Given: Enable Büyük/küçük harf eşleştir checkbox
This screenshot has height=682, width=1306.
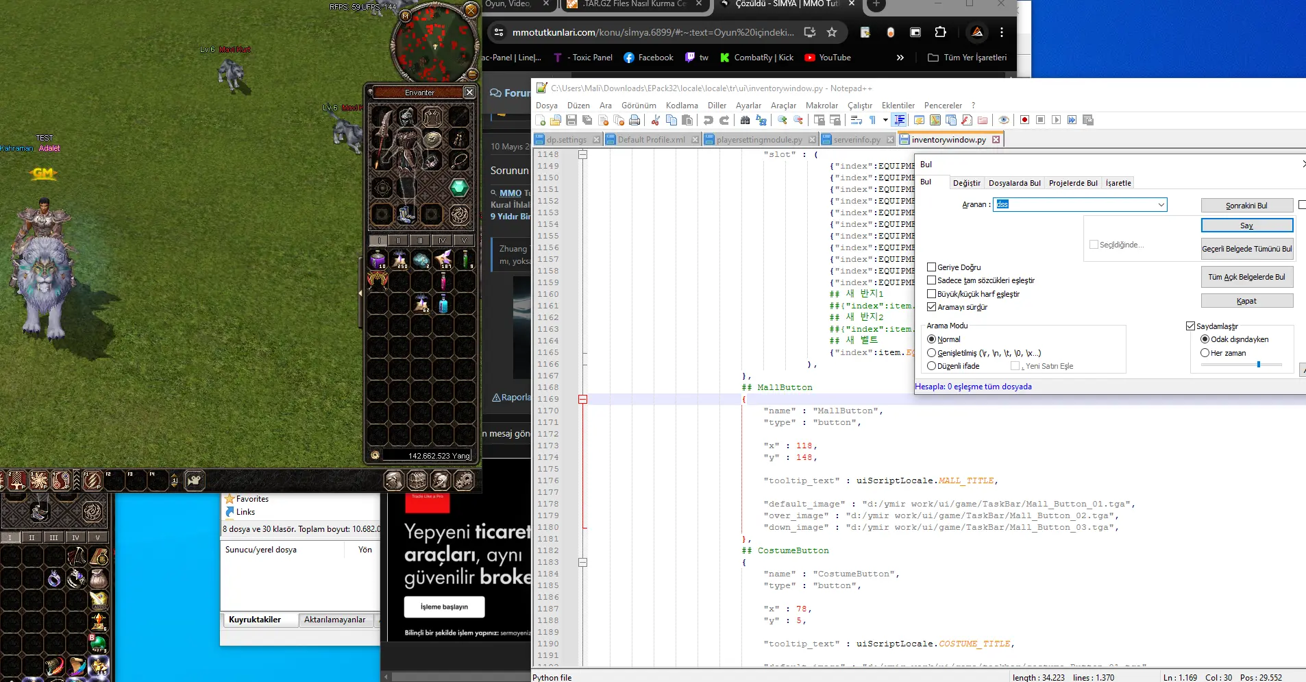Looking at the screenshot, I should pos(931,294).
